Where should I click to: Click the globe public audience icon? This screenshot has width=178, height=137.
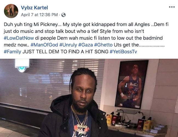pyautogui.click(x=64, y=15)
